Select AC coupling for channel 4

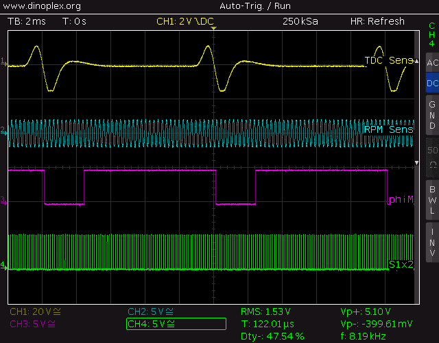[431, 63]
